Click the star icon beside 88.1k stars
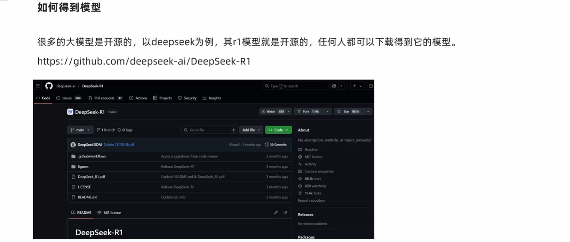570x242 pixels. click(x=300, y=179)
